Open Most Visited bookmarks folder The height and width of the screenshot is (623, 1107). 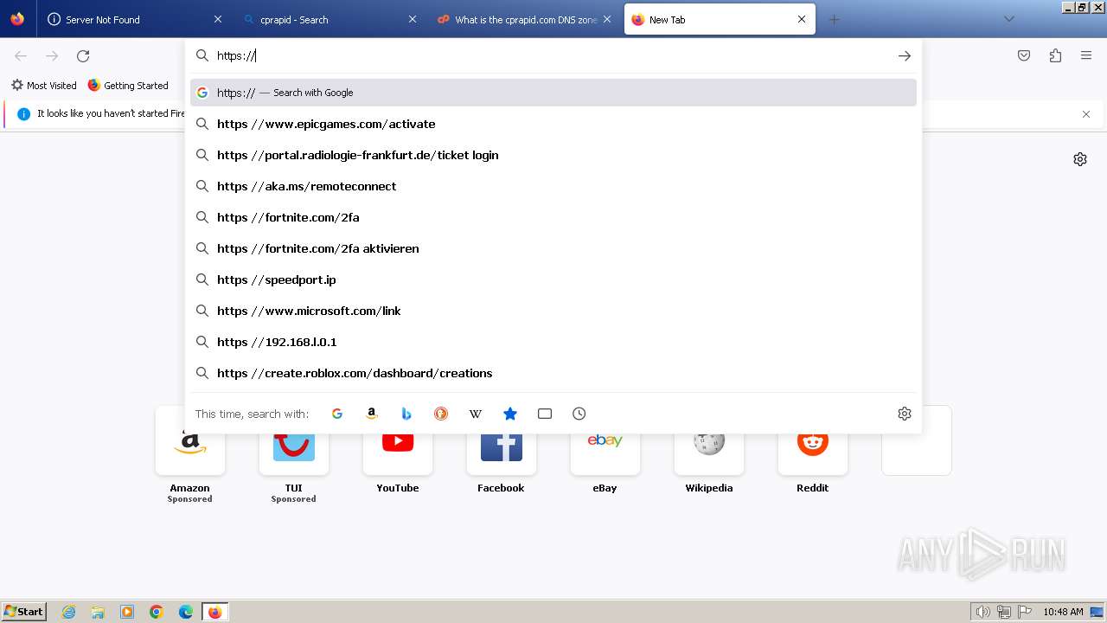[x=44, y=86]
